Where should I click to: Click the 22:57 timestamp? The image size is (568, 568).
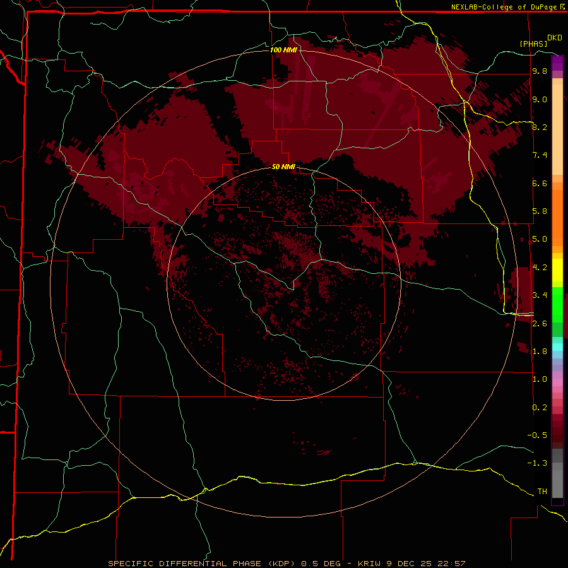pyautogui.click(x=451, y=564)
